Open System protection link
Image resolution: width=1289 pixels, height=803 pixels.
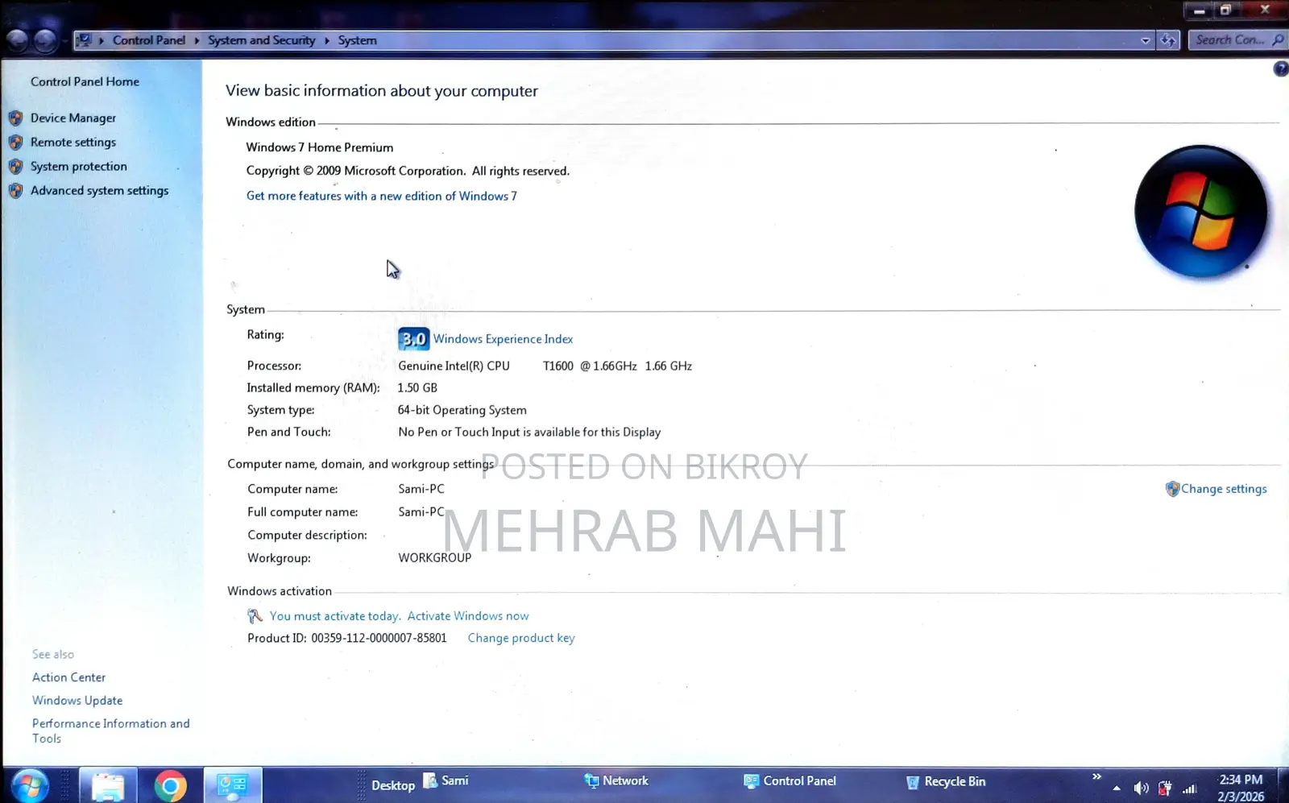tap(79, 167)
